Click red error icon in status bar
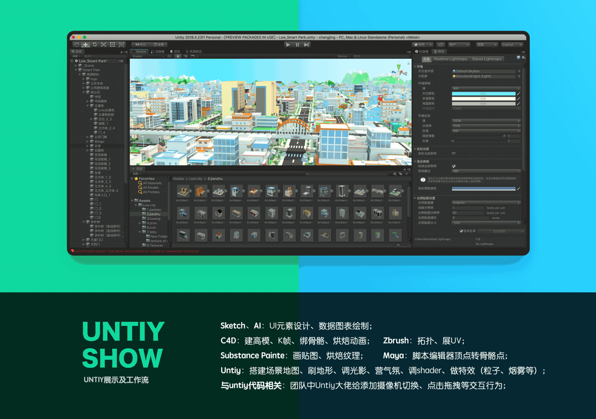Image resolution: width=596 pixels, height=419 pixels. point(73,251)
